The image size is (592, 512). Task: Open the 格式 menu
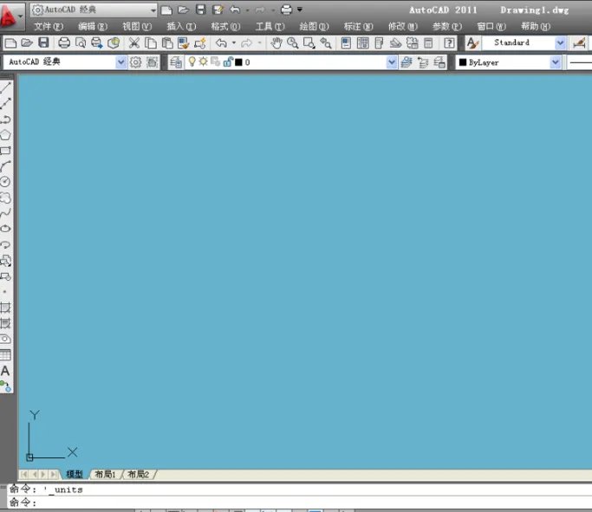(224, 27)
